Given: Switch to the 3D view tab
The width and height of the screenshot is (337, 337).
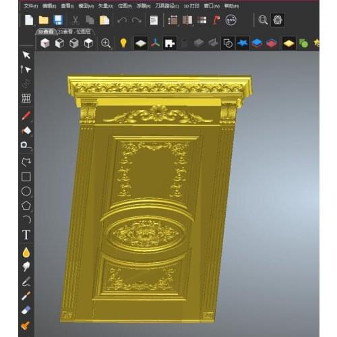Looking at the screenshot, I should (x=46, y=32).
